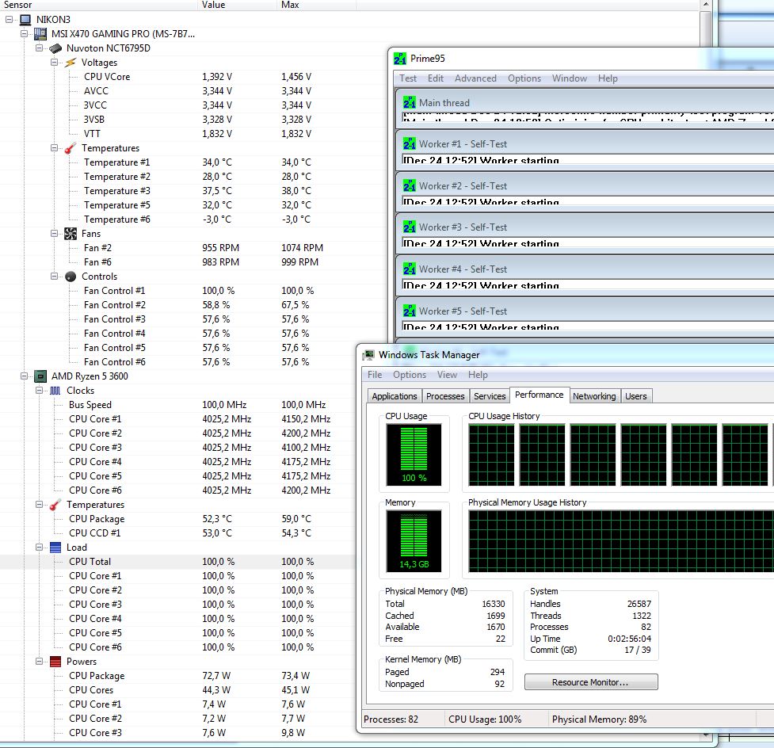Screen dimensions: 774x748
Task: Click the thermometer icon beside Nuvoton Temperatures
Action: pyautogui.click(x=71, y=148)
